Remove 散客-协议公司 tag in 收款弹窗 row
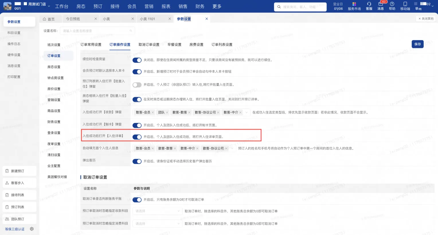This screenshot has width=438, height=235. (x=218, y=113)
